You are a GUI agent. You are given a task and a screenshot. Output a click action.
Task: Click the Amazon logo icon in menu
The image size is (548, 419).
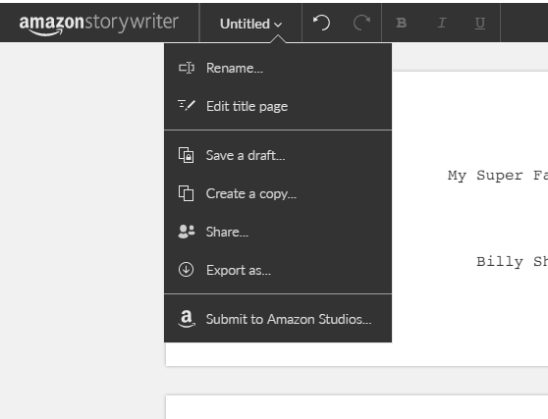tap(187, 319)
